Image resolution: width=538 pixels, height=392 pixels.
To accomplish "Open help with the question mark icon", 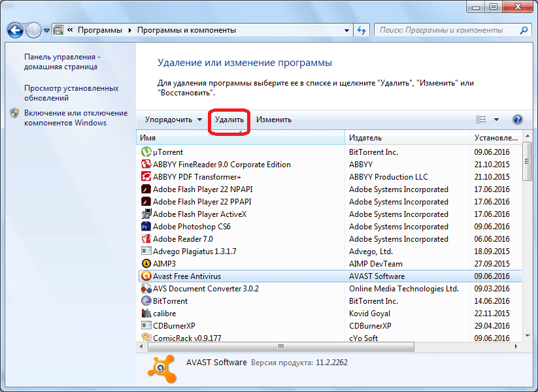I will (518, 120).
